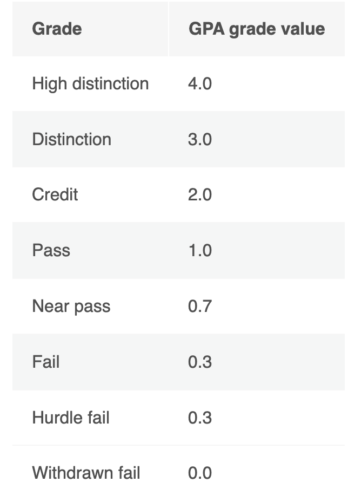The image size is (348, 495).
Task: Select the Fail grade cell
Action: (x=46, y=361)
